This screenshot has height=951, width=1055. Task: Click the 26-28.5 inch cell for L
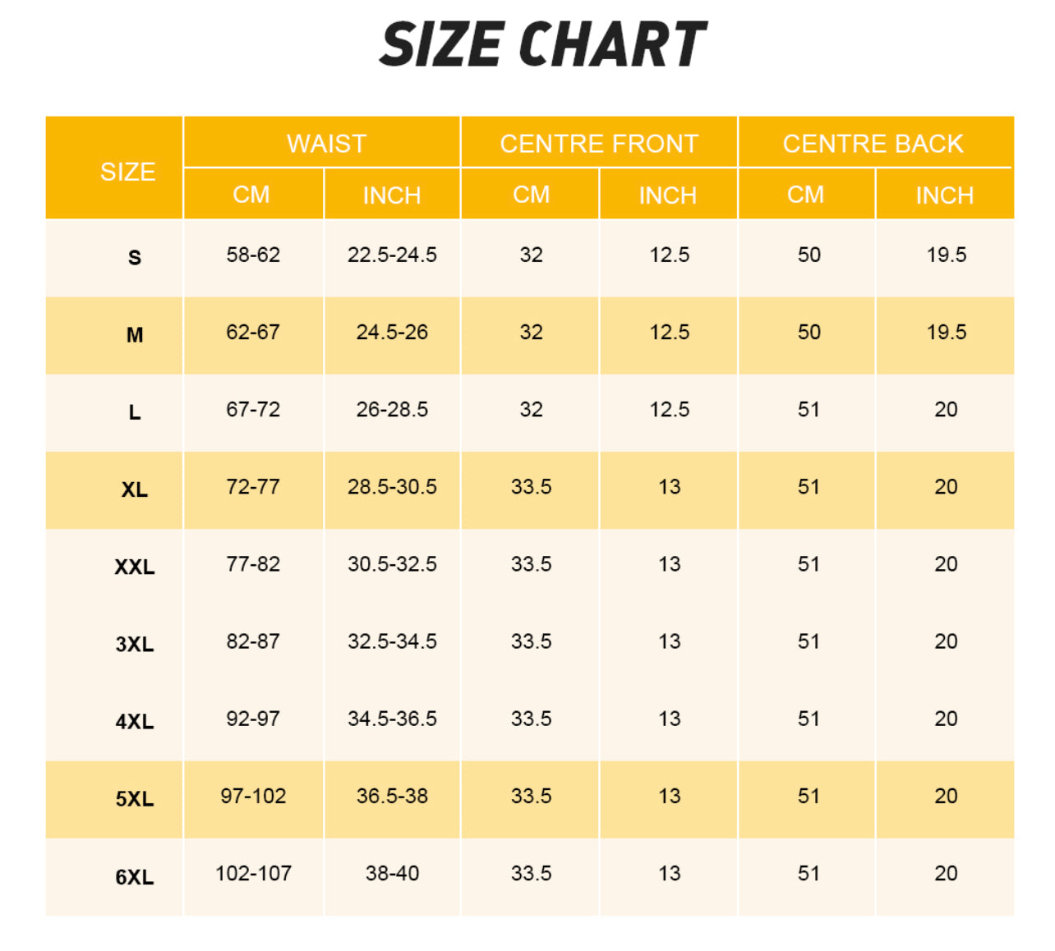tap(392, 409)
